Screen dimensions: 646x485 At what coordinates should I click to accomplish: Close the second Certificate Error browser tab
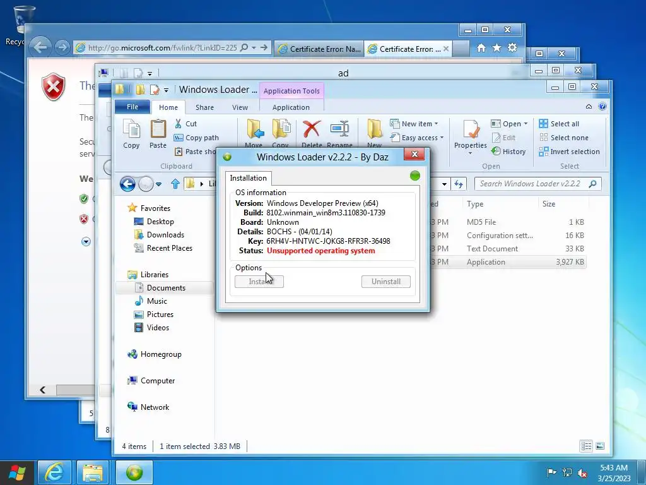(x=446, y=49)
